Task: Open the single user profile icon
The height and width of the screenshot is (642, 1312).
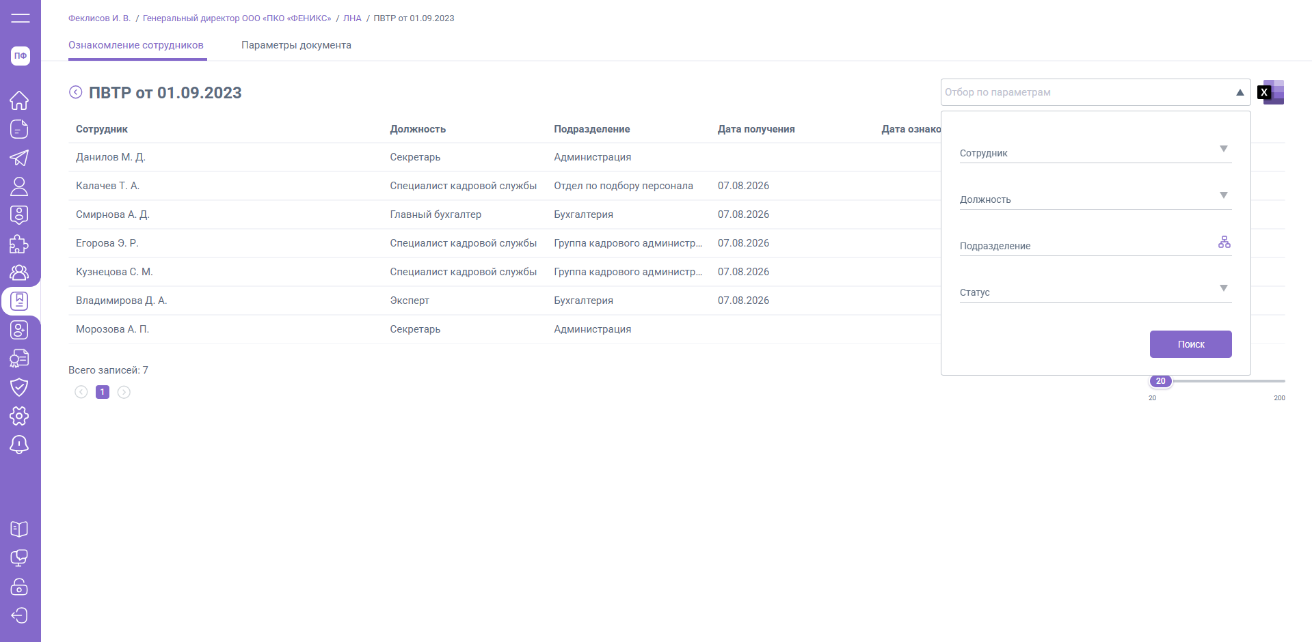Action: (x=19, y=186)
